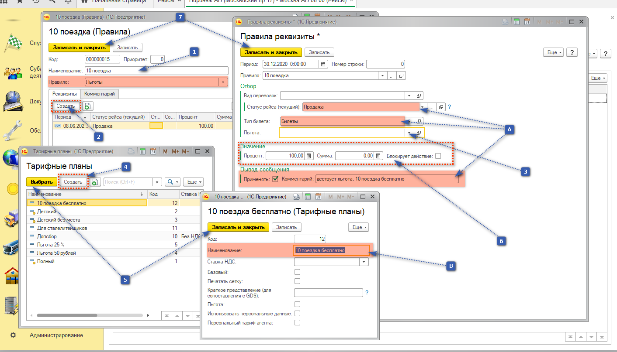Enable the Базовый checkbox
617x352 pixels.
point(298,272)
